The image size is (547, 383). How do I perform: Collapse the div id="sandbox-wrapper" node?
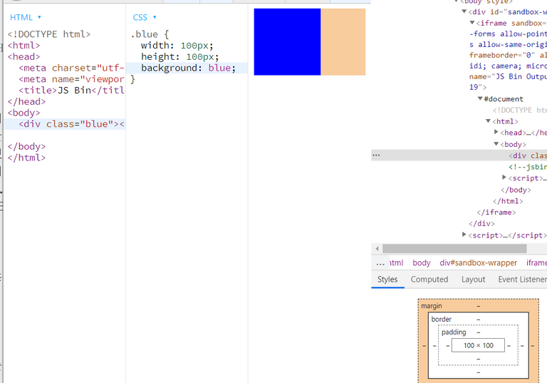pos(464,11)
